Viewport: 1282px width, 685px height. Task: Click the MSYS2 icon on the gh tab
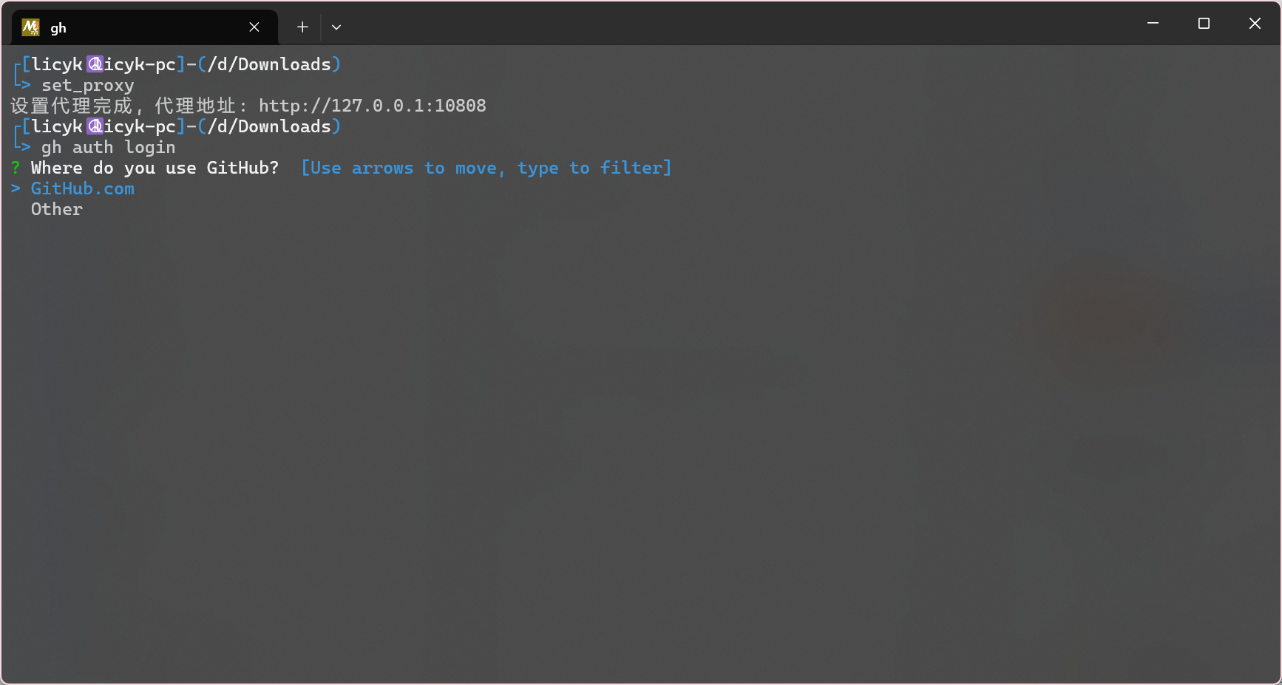click(30, 27)
